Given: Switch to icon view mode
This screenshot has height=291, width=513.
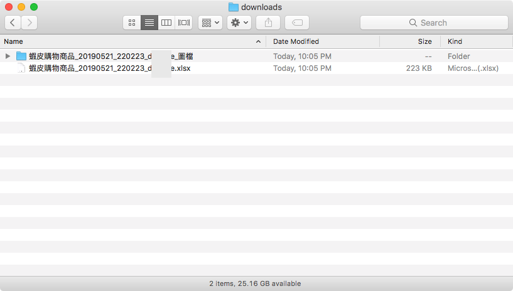Looking at the screenshot, I should 132,23.
